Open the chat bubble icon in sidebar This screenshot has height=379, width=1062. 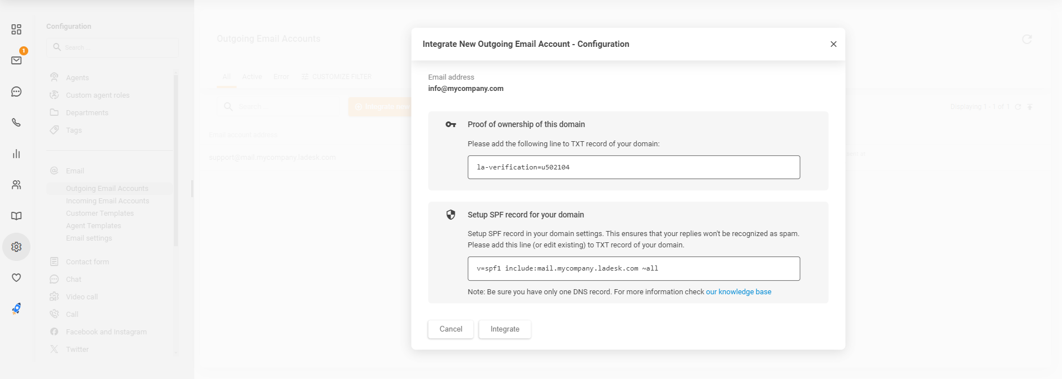tap(16, 92)
